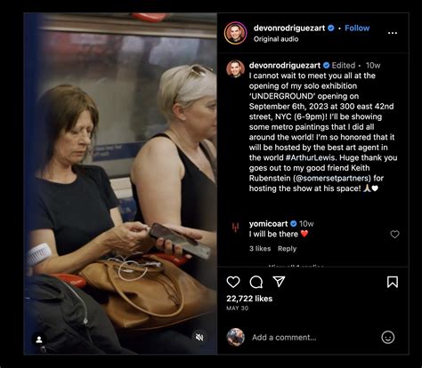Open emoji picker smiley icon
The width and height of the screenshot is (422, 368).
click(x=388, y=337)
